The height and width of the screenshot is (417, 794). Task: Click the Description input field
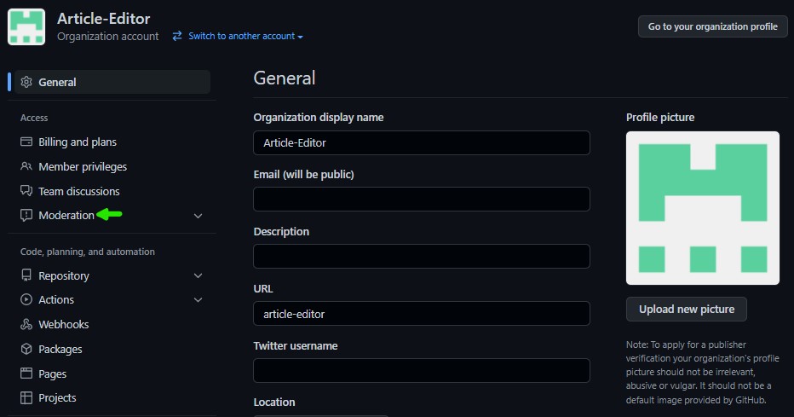tap(422, 257)
